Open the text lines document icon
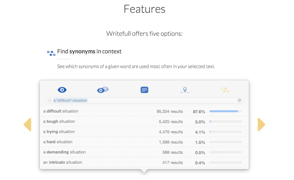Viewport: 294px width, 180px height. 144,90
